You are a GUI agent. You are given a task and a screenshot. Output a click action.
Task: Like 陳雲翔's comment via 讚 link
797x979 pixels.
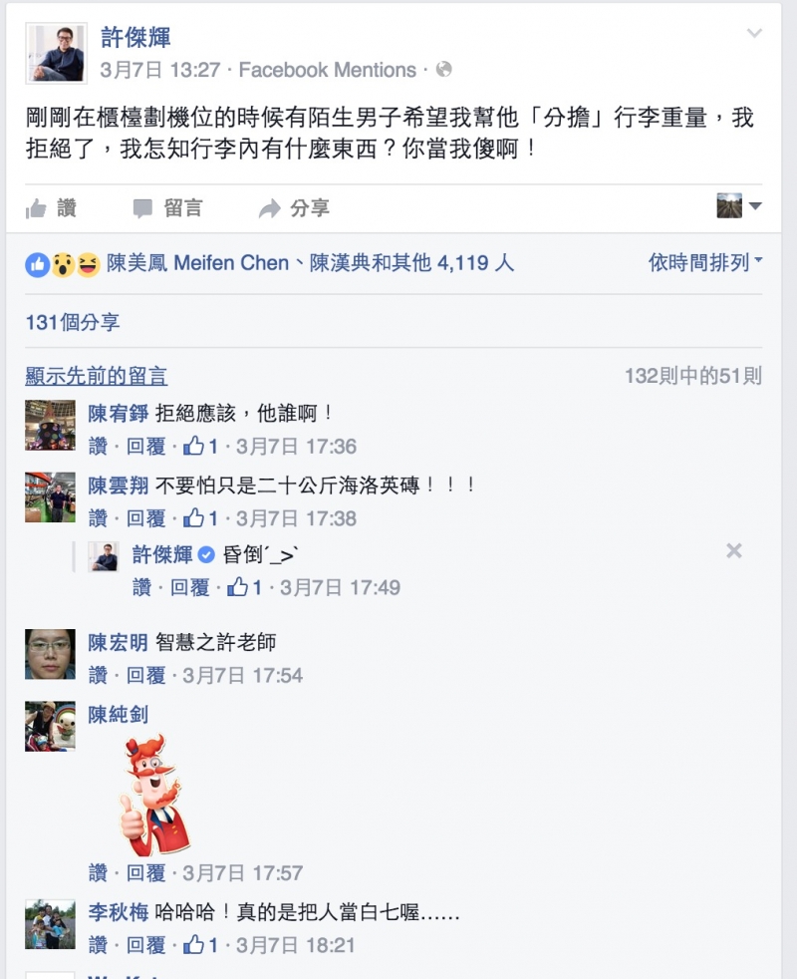click(98, 518)
